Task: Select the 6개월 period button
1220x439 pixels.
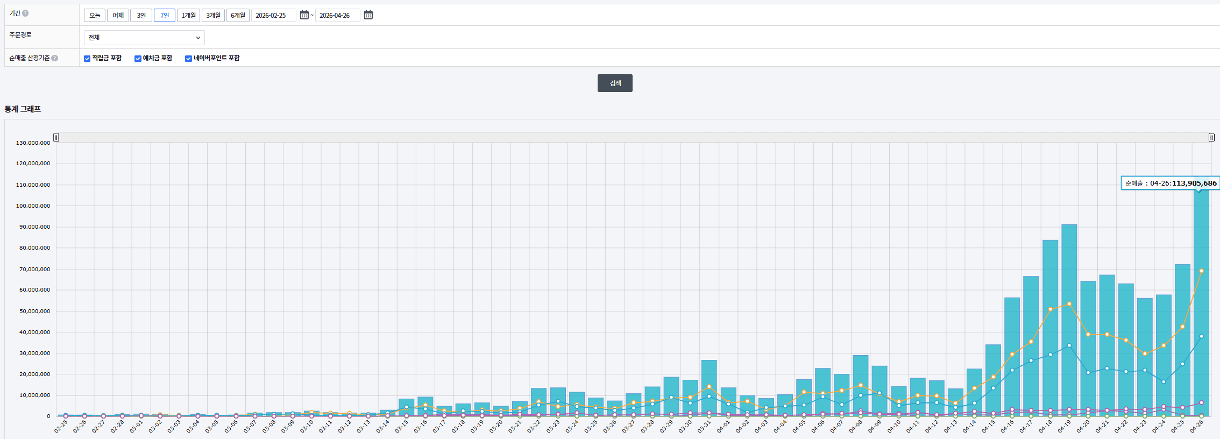Action: pos(238,16)
